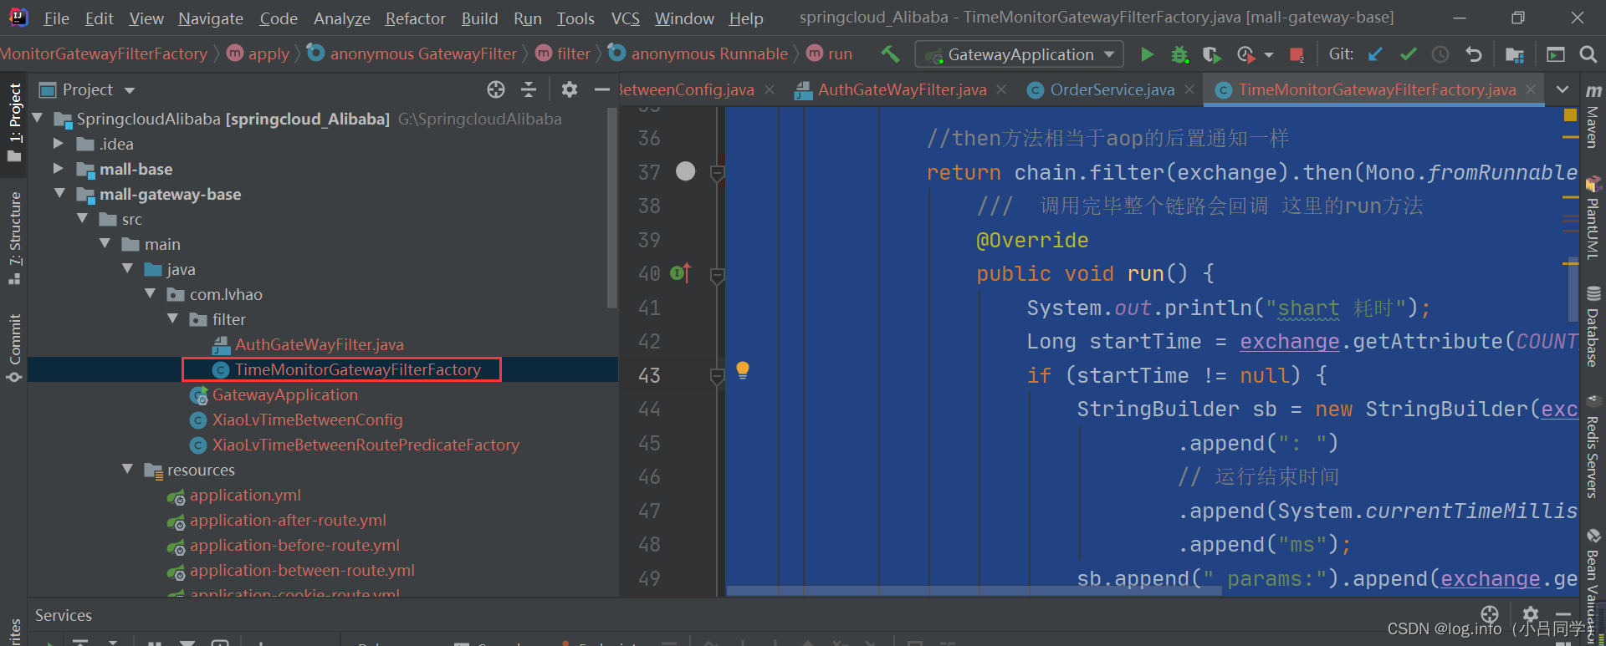Image resolution: width=1606 pixels, height=646 pixels.
Task: Click the lightbulb intention icon
Action: pyautogui.click(x=742, y=370)
